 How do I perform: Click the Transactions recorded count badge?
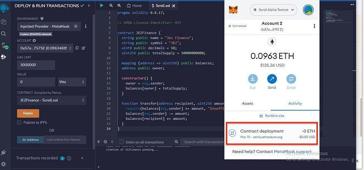[62, 158]
